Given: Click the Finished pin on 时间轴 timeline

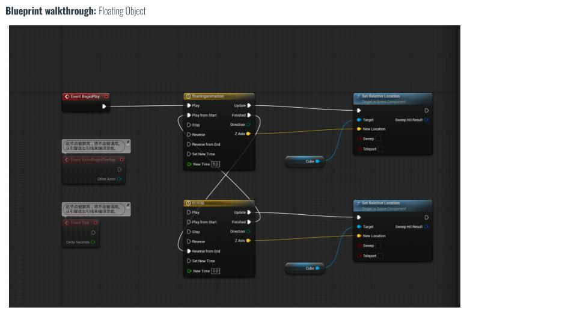Looking at the screenshot, I should (x=249, y=222).
